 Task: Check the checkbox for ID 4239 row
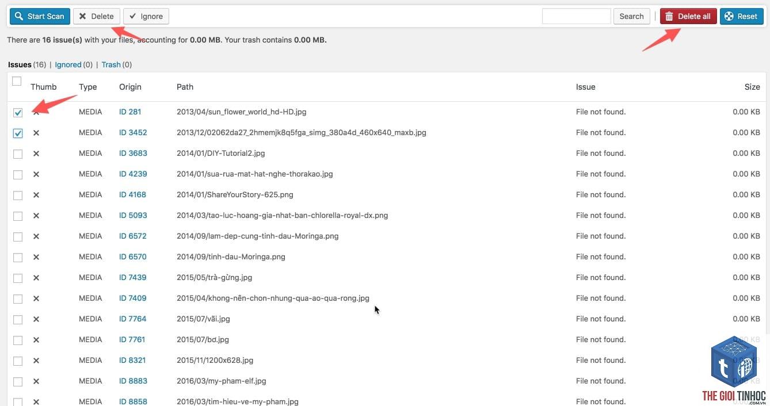pos(18,175)
